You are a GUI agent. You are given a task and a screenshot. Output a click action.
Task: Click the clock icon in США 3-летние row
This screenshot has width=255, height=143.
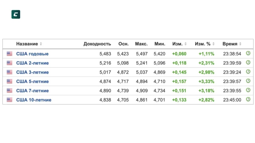click(x=248, y=72)
